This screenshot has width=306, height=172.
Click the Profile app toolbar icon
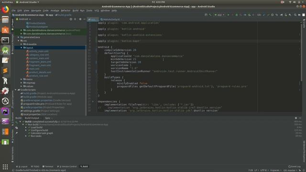tap(245, 15)
